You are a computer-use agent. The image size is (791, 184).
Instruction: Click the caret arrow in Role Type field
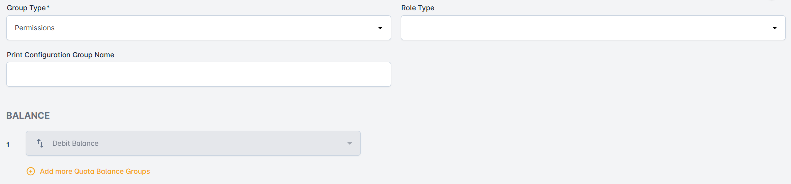coord(775,28)
